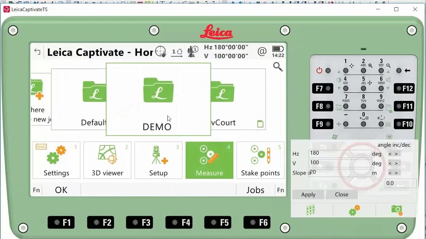Decrease Hz angle with < button
Viewport: 426px width, 239px height.
[x=390, y=154]
